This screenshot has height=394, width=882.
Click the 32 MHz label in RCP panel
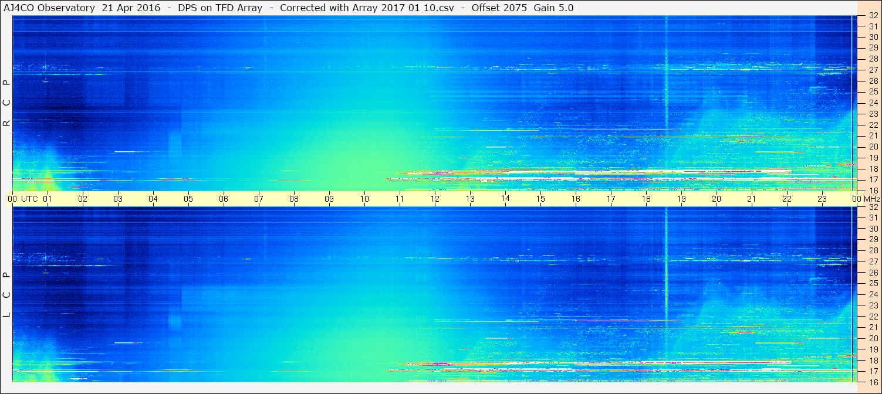pyautogui.click(x=873, y=16)
